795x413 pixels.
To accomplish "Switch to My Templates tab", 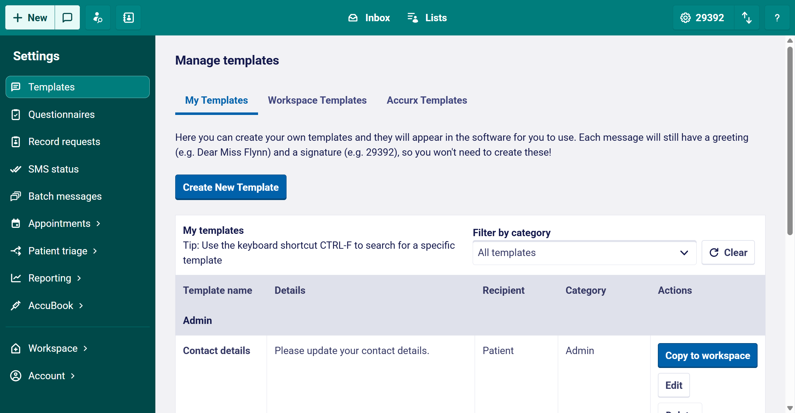I will (216, 100).
